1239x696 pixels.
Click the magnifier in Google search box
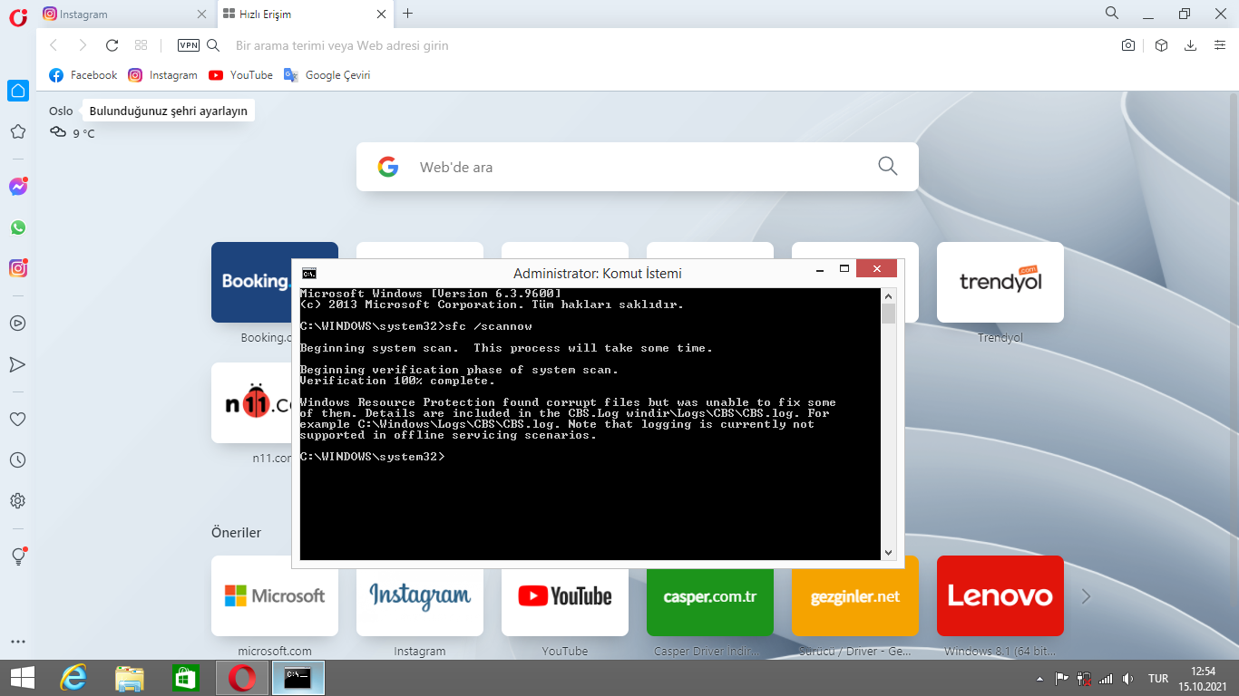click(888, 166)
